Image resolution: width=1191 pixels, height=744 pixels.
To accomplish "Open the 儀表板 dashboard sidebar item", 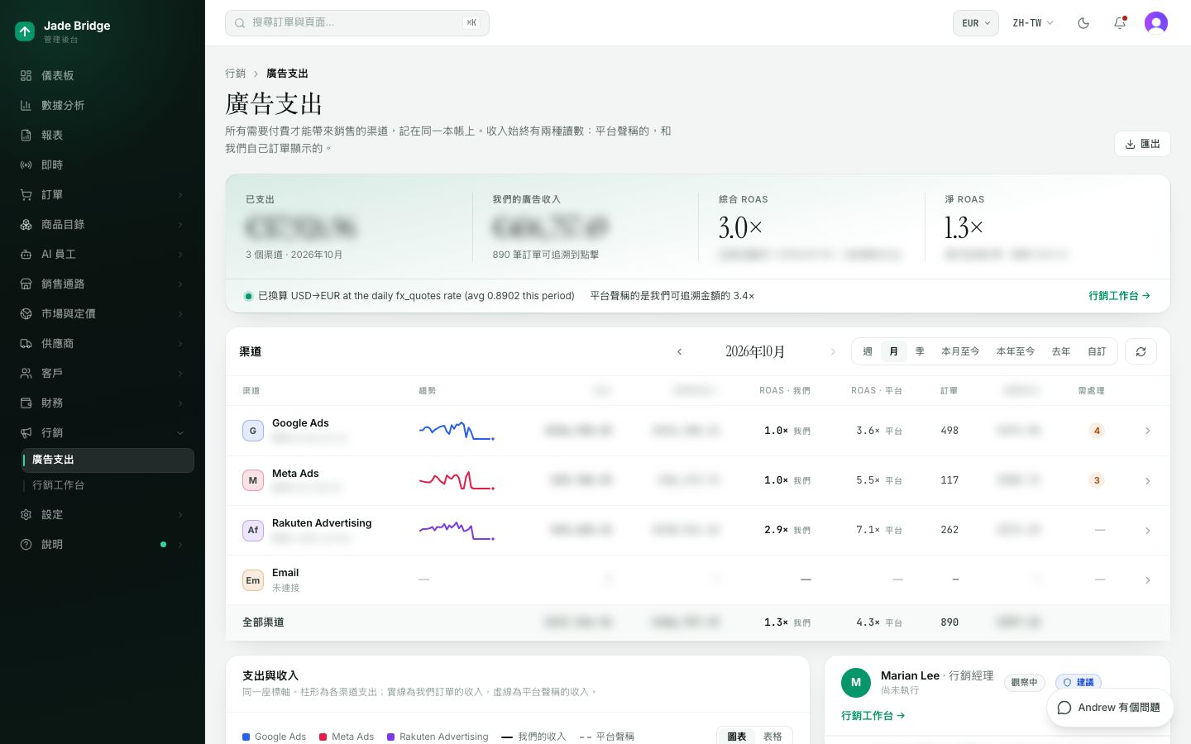I will click(x=103, y=75).
